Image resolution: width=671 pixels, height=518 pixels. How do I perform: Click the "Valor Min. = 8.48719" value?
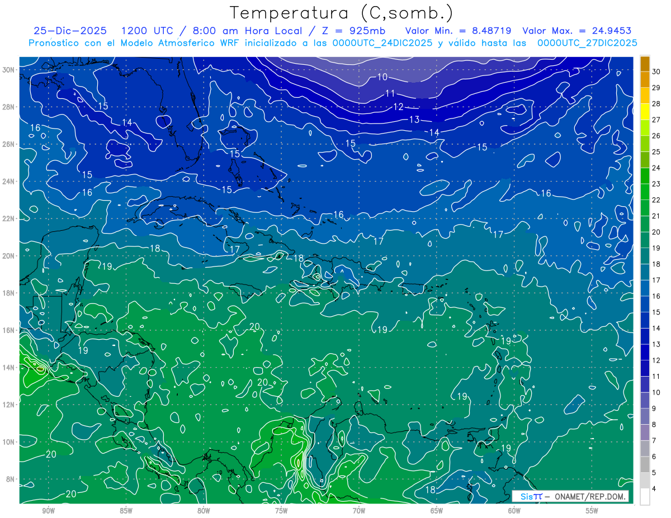pyautogui.click(x=459, y=31)
